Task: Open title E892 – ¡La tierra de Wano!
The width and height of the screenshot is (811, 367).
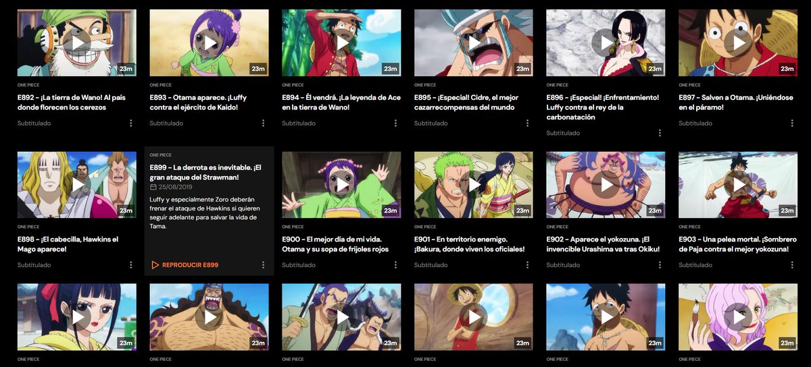Action: pos(73,103)
